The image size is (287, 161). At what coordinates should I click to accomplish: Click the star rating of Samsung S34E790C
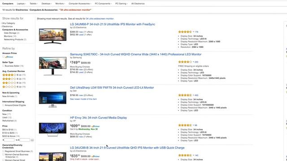(185, 62)
